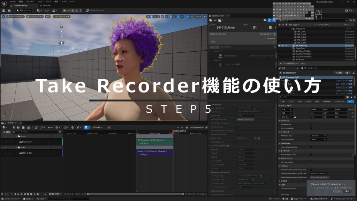Click the lock icon in Details panel

(354, 73)
